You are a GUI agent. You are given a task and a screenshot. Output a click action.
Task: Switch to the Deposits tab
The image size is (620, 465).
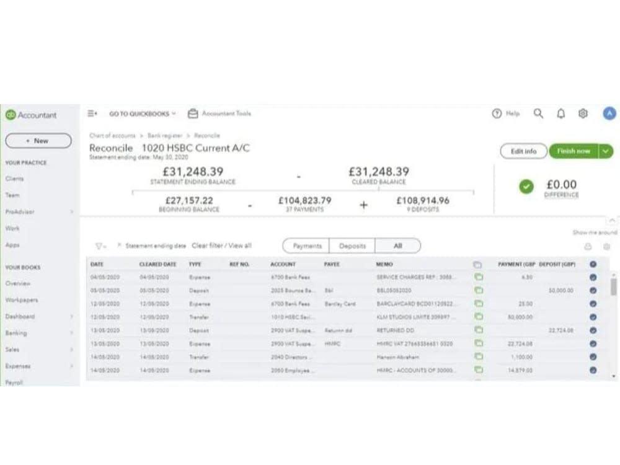click(352, 246)
